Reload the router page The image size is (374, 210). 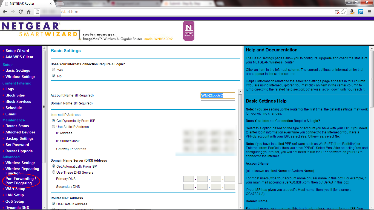[x=21, y=12]
